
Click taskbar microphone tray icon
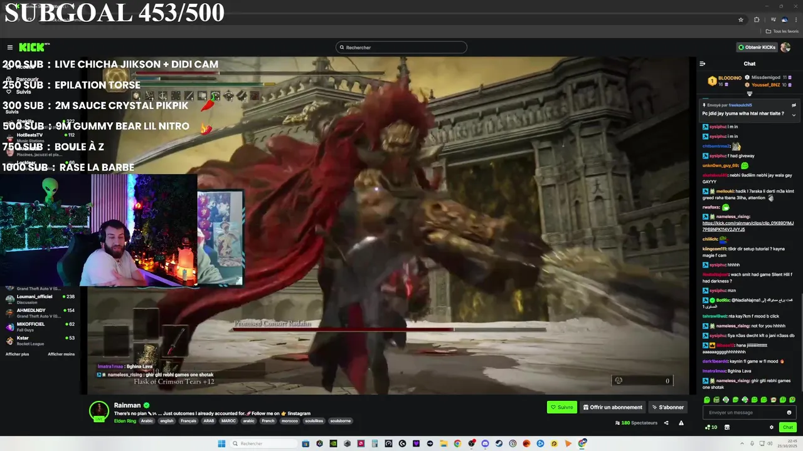752,443
